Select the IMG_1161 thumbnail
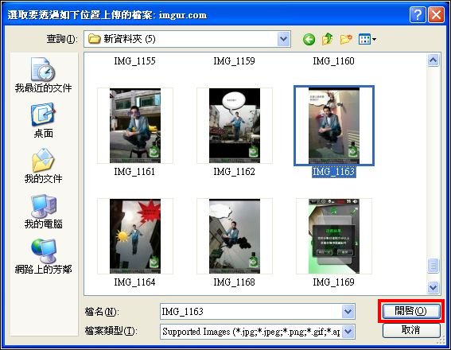Screen dimensions: 451x350 pos(135,126)
